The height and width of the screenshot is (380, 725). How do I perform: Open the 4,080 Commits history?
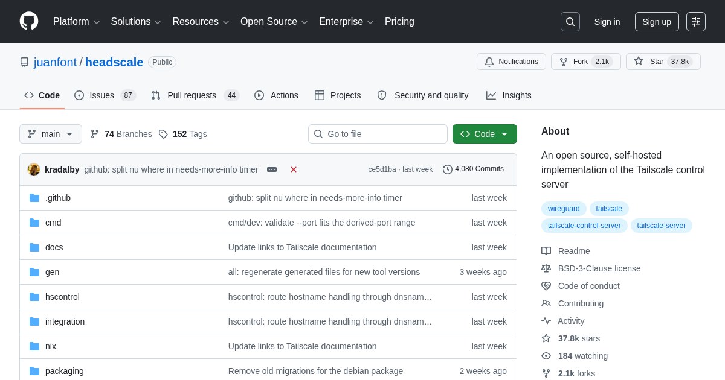[x=473, y=169]
